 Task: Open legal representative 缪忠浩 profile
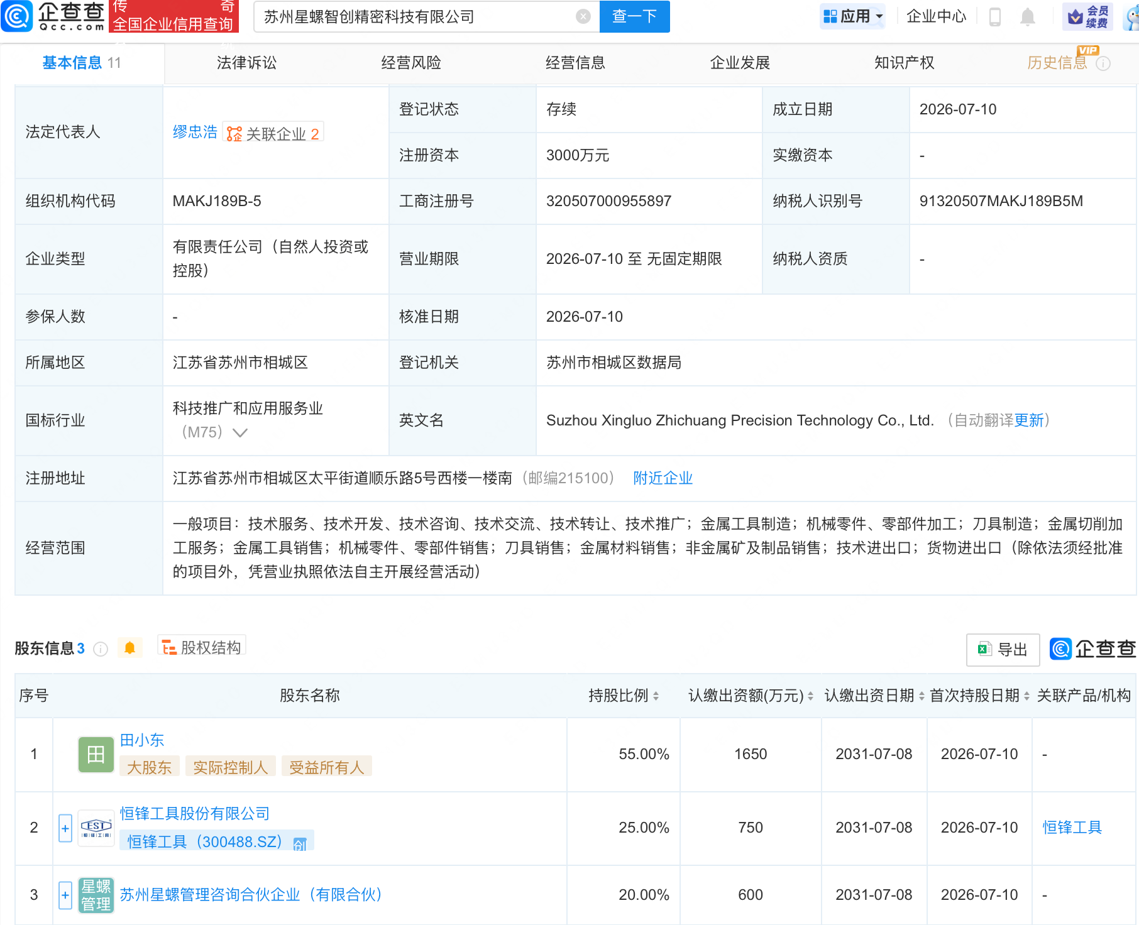pos(195,132)
